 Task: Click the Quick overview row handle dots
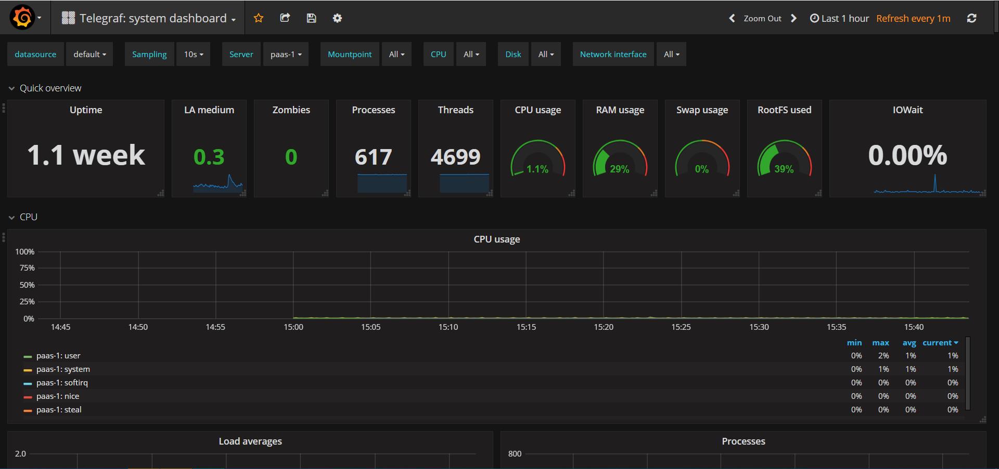(x=4, y=108)
